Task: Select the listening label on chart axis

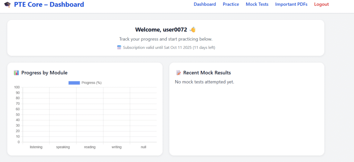Action: pyautogui.click(x=36, y=147)
